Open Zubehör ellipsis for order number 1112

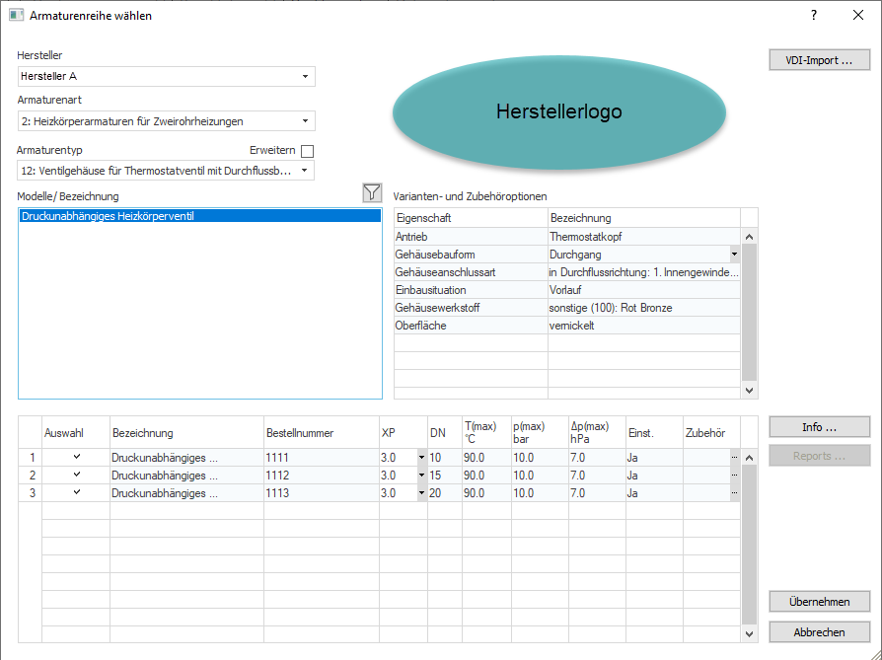point(734,476)
